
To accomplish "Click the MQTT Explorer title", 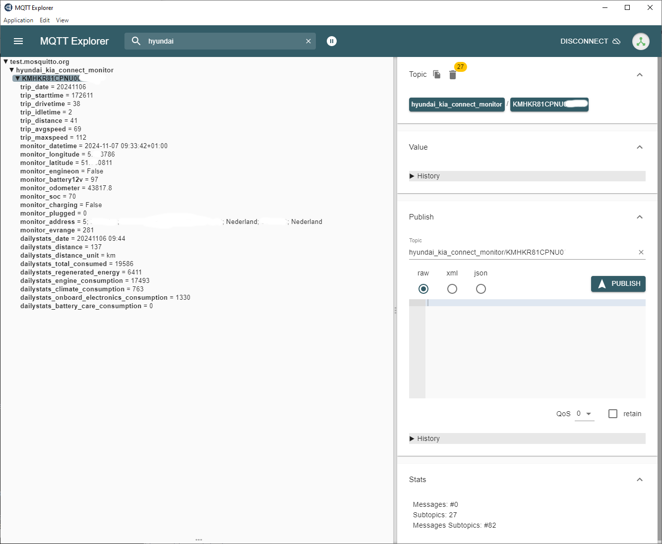I will coord(74,41).
